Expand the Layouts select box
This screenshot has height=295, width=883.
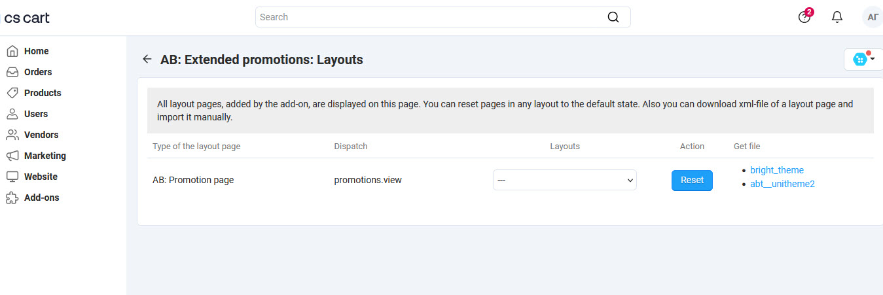coord(564,180)
